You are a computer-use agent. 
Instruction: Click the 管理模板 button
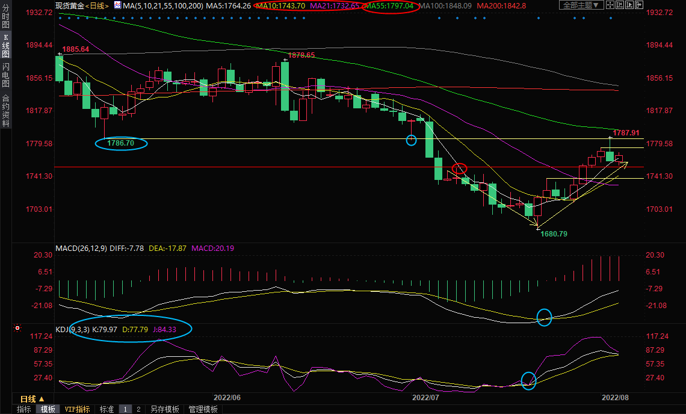(203, 409)
